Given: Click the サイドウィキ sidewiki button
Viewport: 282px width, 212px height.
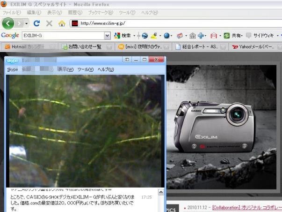Looking at the screenshot, I should (260, 36).
